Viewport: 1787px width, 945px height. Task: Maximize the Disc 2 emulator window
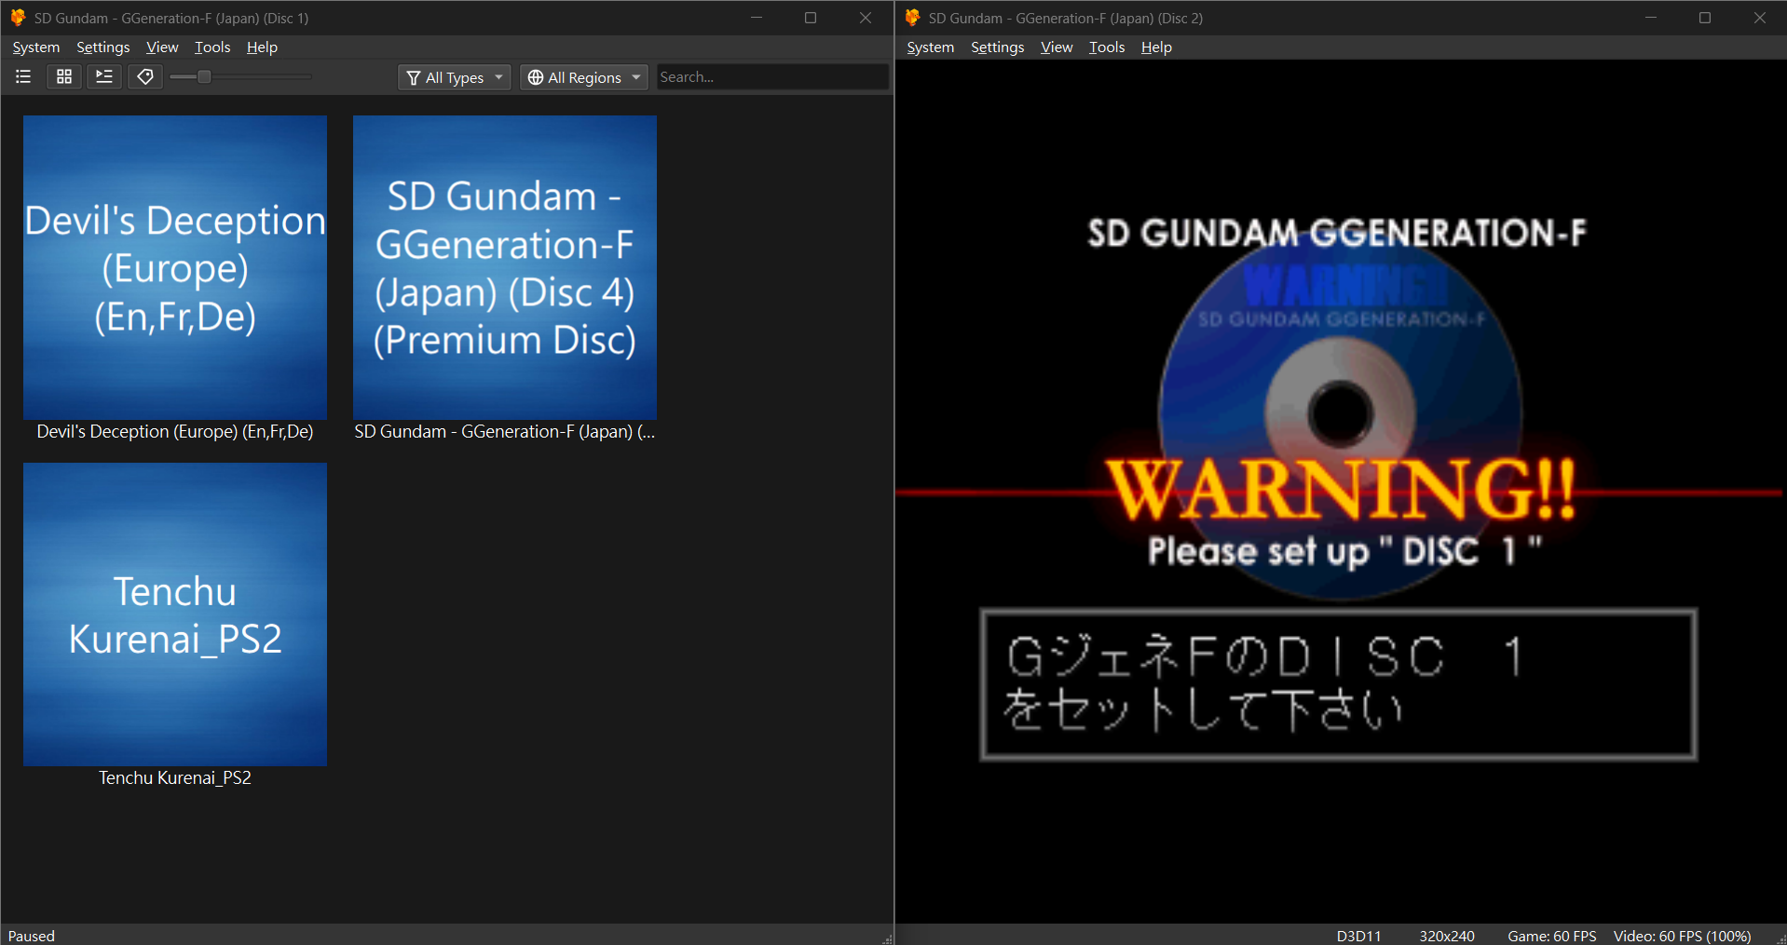(1705, 18)
